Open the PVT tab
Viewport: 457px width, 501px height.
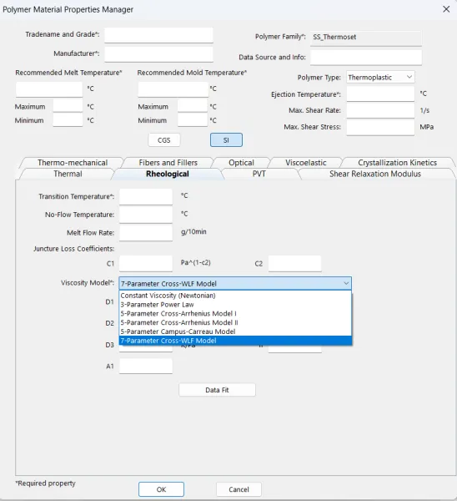(259, 174)
